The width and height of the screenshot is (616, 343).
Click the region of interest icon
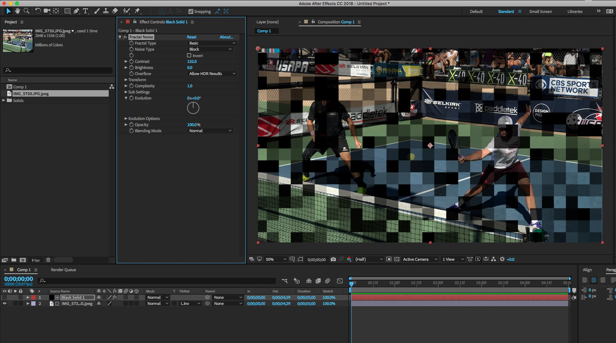pos(389,259)
